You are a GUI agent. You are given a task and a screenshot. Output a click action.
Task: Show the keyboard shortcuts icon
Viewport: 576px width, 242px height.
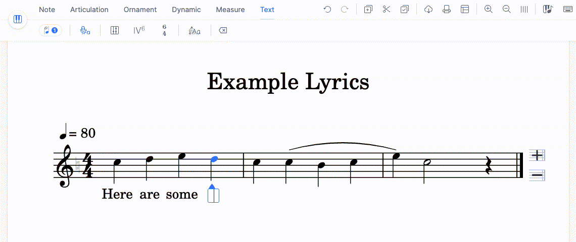tap(568, 10)
